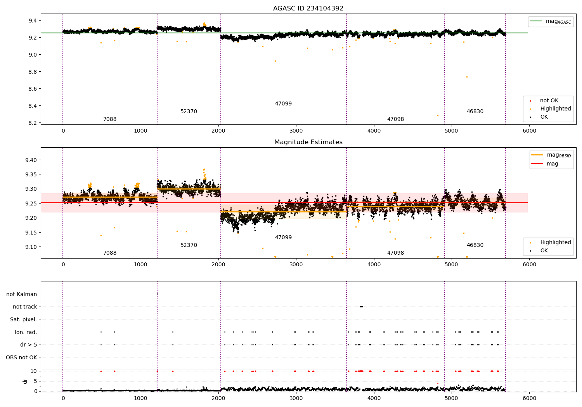The height and width of the screenshot is (407, 582).
Task: Click the 9.30 y-axis tick label
Action: 31,189
